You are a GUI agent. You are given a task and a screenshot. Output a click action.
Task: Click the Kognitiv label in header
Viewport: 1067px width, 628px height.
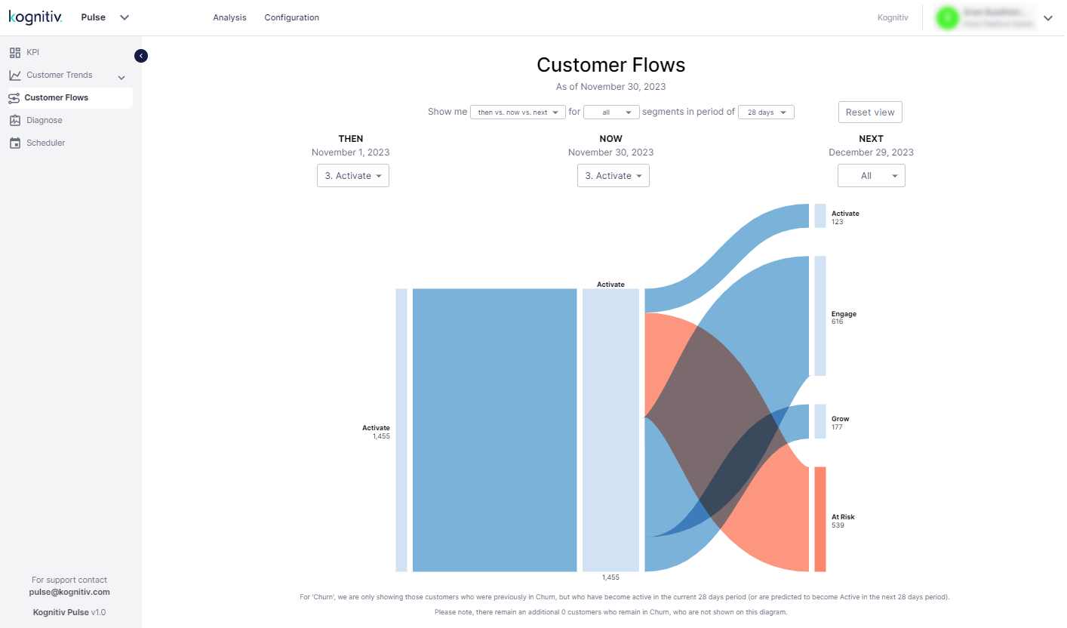(893, 17)
